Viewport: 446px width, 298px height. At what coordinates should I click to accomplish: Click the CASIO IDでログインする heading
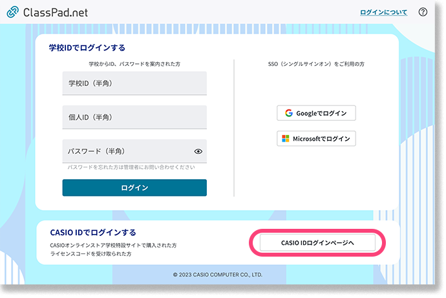pyautogui.click(x=93, y=233)
